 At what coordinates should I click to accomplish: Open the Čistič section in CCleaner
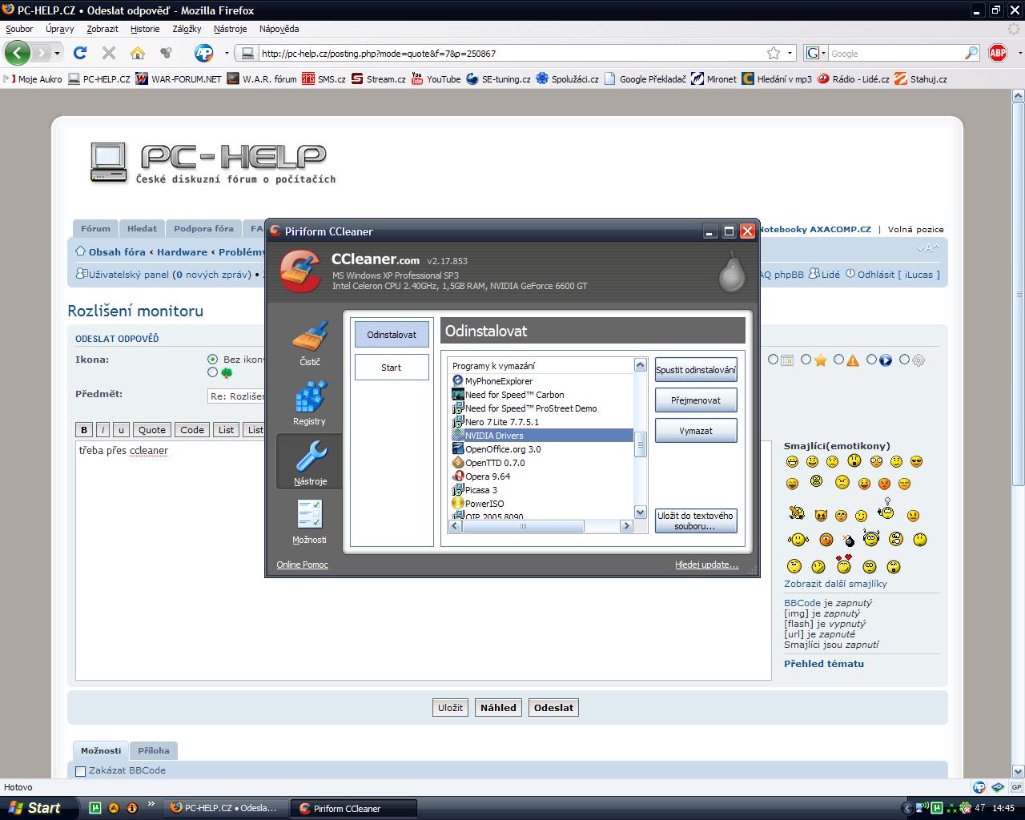click(310, 344)
